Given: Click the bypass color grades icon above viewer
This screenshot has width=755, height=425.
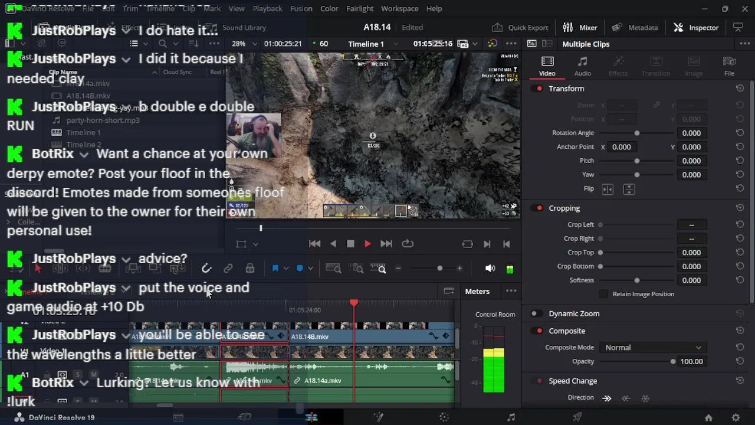Looking at the screenshot, I should point(492,44).
